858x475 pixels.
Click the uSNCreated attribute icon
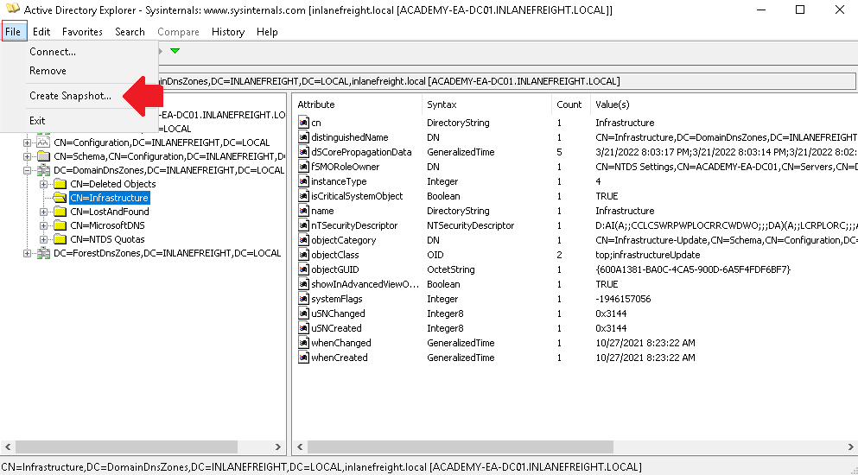pos(303,328)
